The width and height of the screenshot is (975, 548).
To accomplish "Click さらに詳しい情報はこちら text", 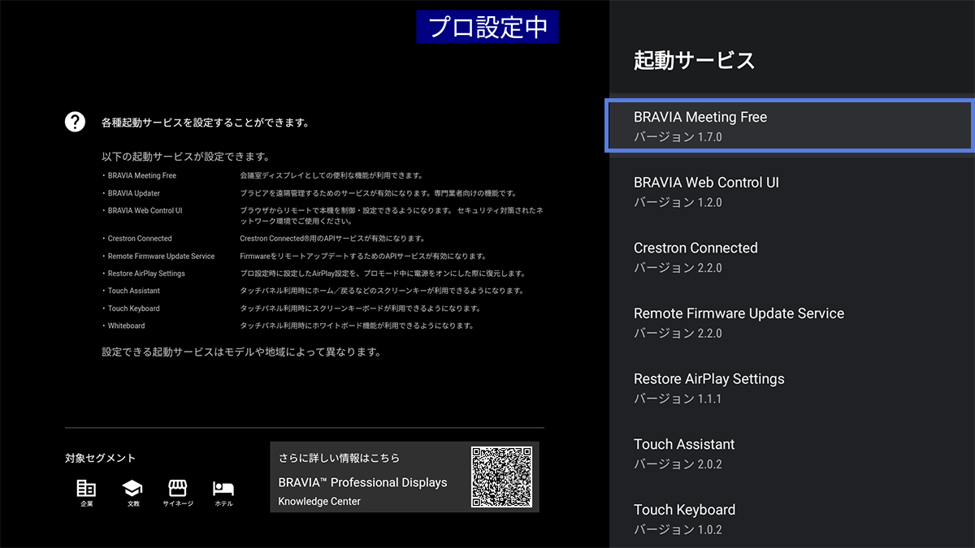I will click(340, 456).
